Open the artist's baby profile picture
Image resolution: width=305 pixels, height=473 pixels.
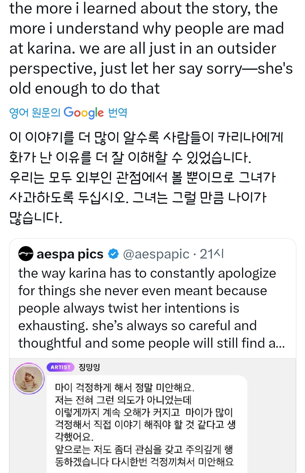tap(29, 378)
